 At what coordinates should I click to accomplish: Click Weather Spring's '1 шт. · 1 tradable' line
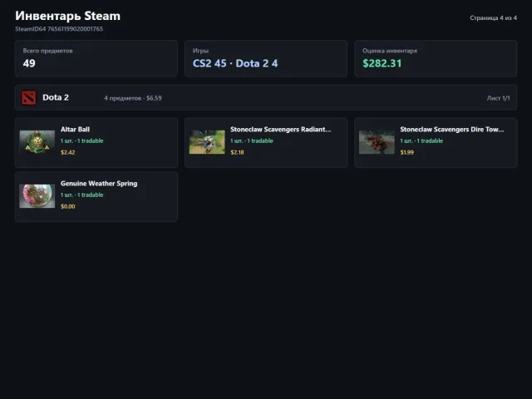(81, 195)
